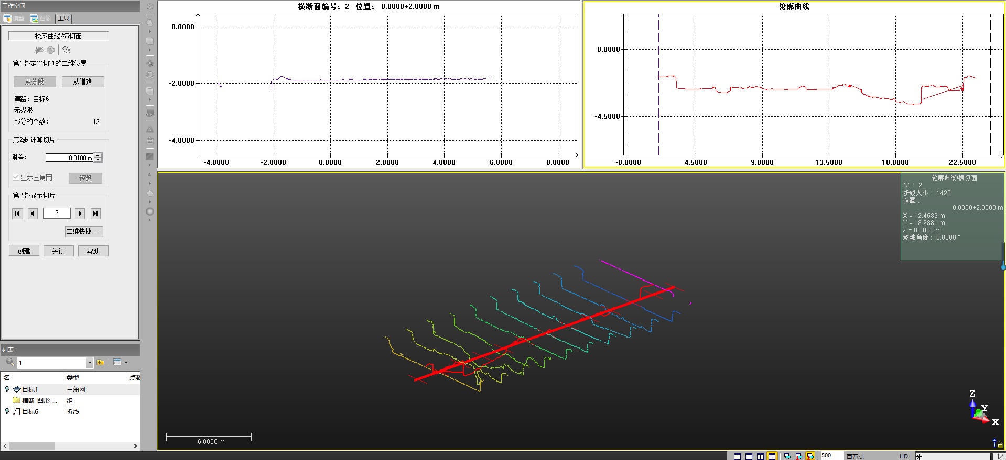Click the 500 value field in status bar
The width and height of the screenshot is (1006, 460).
point(831,456)
